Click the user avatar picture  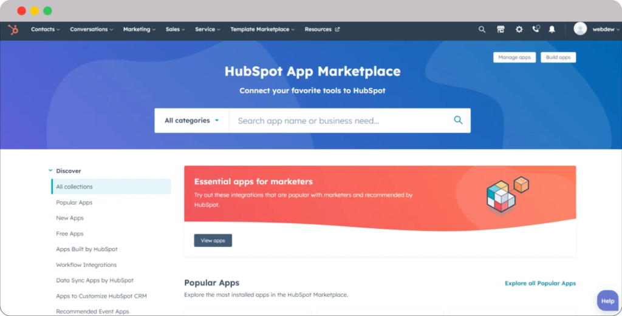point(580,29)
